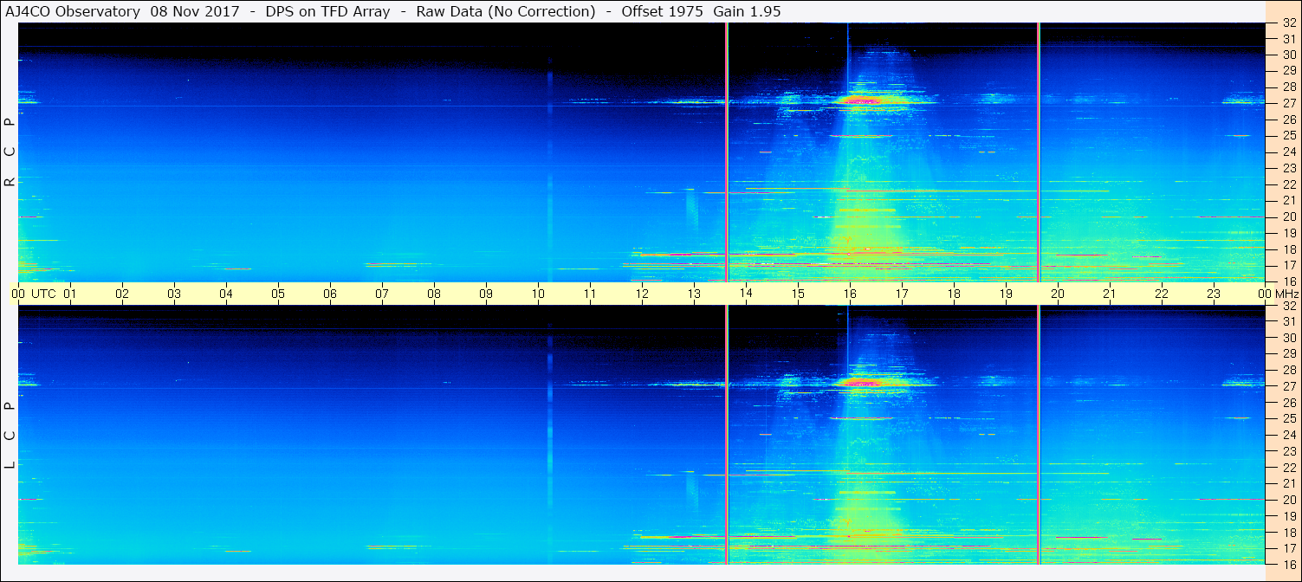Click '27' on the LCP frequency scale

1288,386
